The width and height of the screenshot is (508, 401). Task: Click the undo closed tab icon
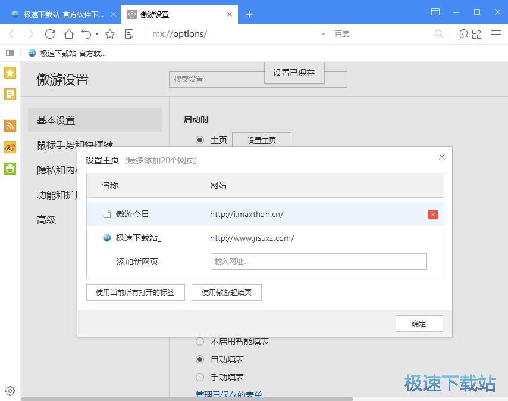[86, 34]
